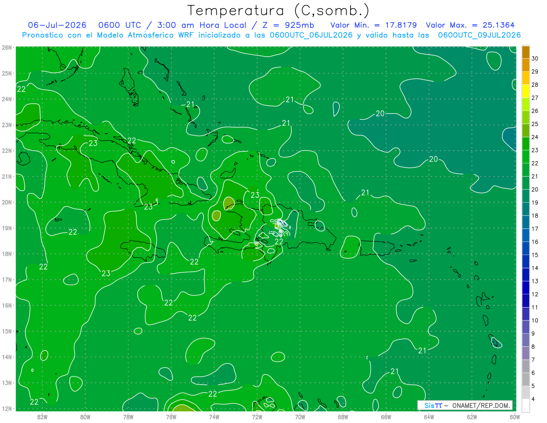This screenshot has width=547, height=423.
Task: Click latitude axis label '26N'
Action: pos(6,47)
